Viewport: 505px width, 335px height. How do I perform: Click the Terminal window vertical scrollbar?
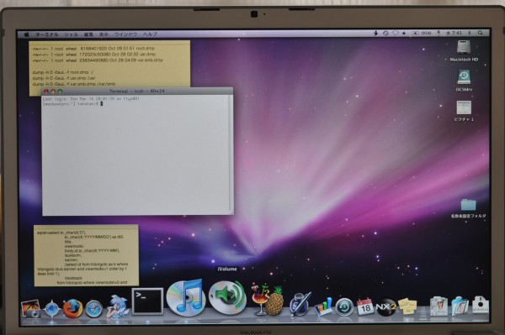(231, 154)
